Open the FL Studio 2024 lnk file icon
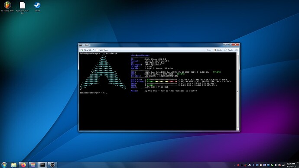 click(x=22, y=7)
